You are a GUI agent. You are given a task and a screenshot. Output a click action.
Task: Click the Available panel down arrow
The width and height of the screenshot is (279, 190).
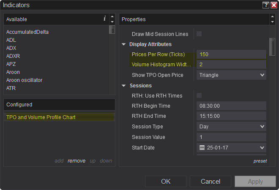pyautogui.click(x=112, y=22)
